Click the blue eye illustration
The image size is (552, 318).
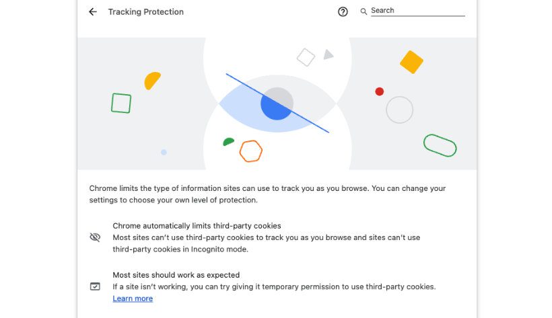(x=277, y=104)
